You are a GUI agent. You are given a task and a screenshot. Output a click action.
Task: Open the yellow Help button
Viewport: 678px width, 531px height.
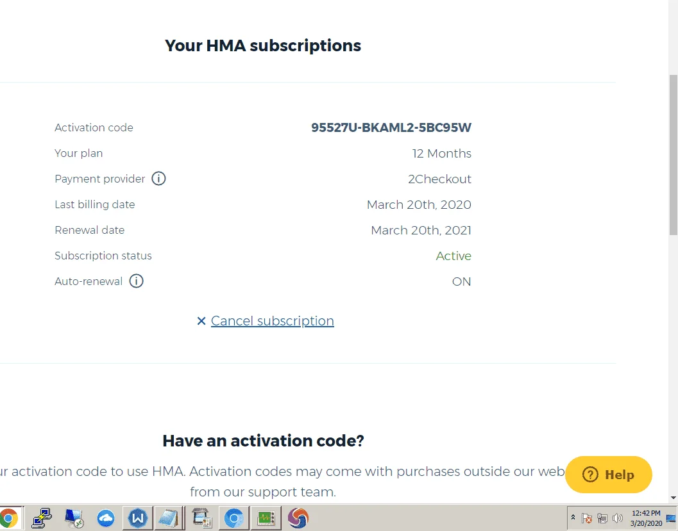click(608, 475)
